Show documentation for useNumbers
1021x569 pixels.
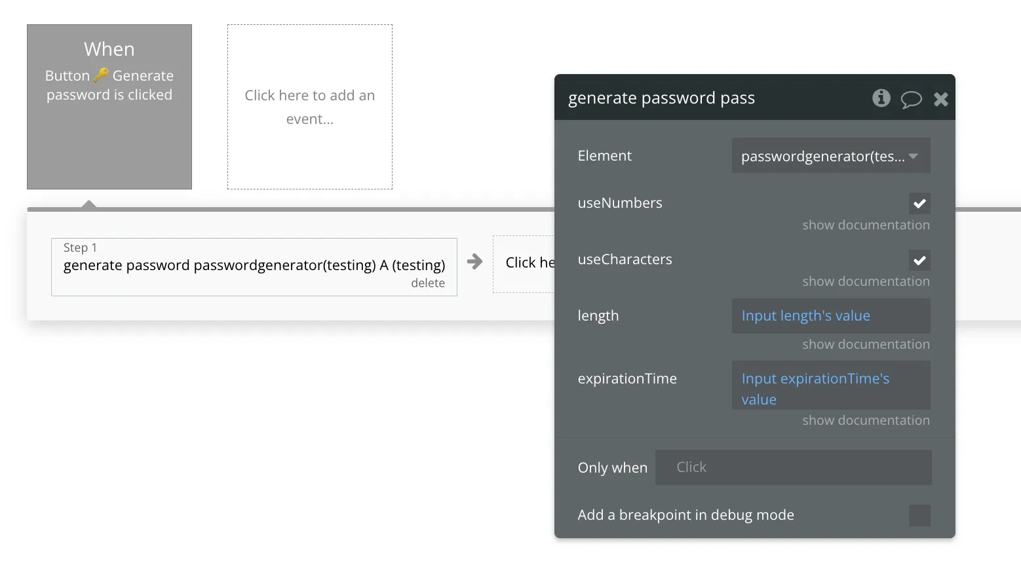(x=866, y=225)
